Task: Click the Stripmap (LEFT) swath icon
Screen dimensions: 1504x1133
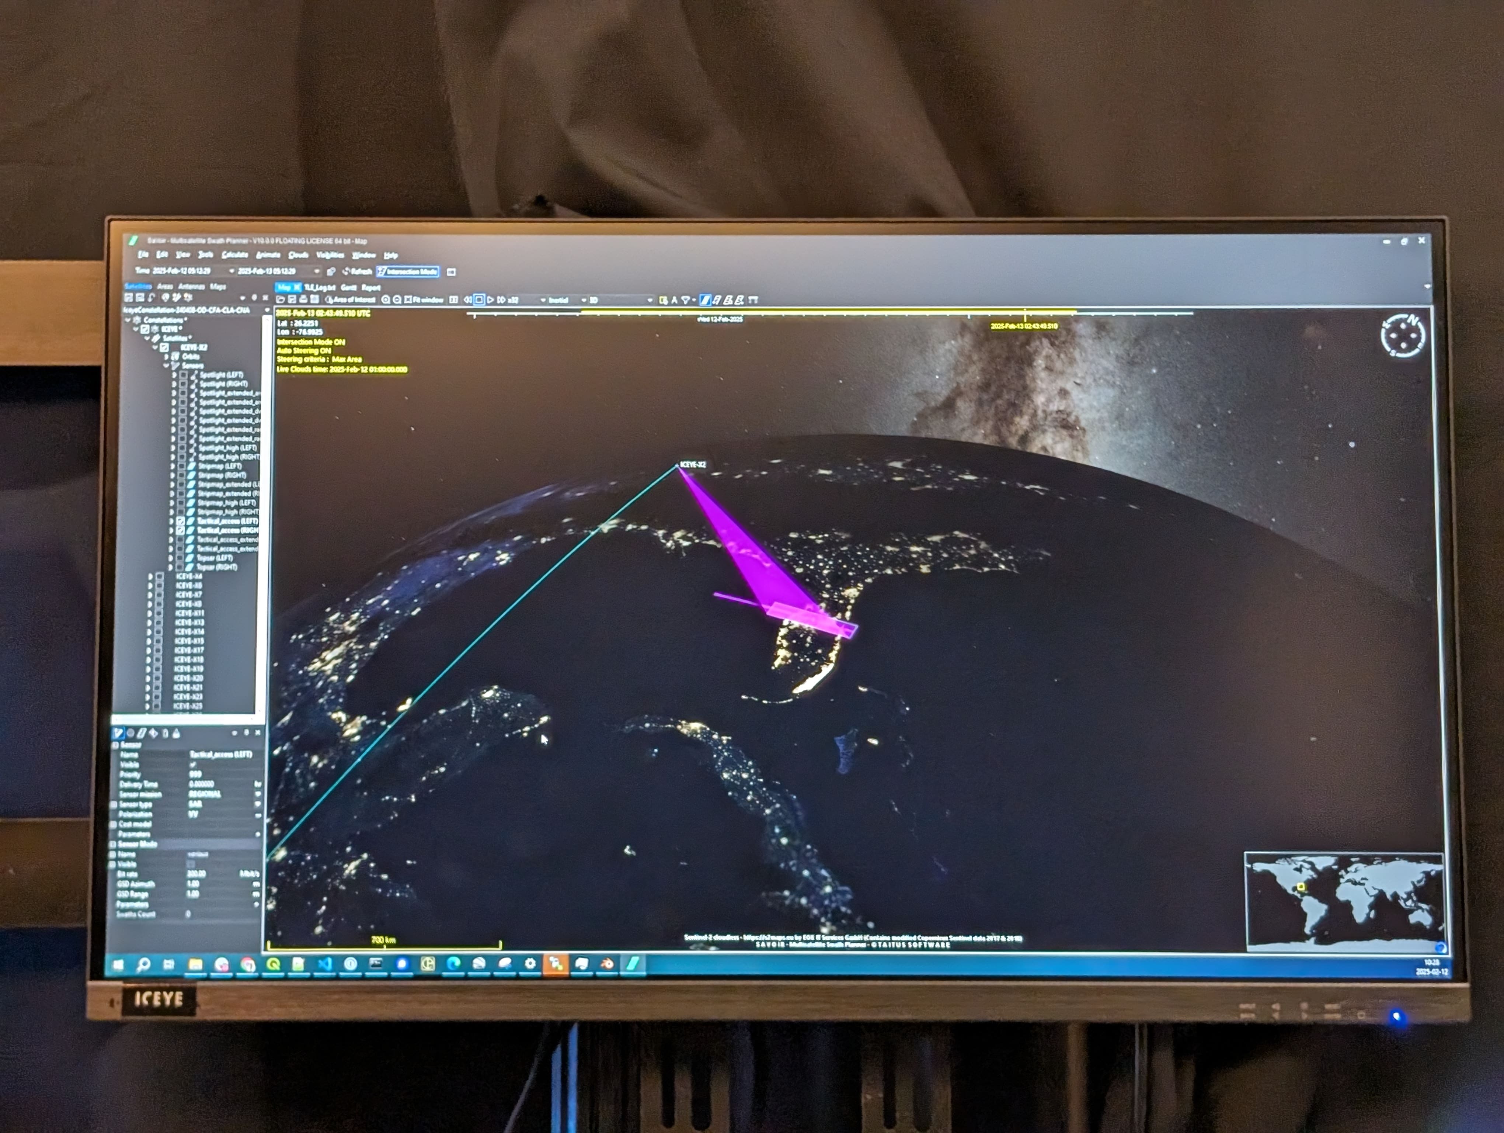Action: pyautogui.click(x=192, y=467)
